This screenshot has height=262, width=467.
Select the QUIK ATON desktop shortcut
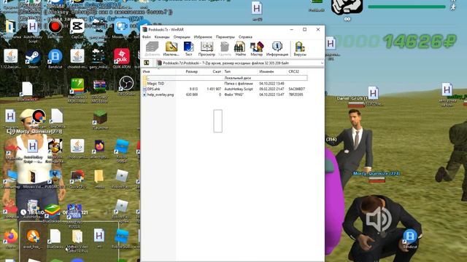coord(122,59)
